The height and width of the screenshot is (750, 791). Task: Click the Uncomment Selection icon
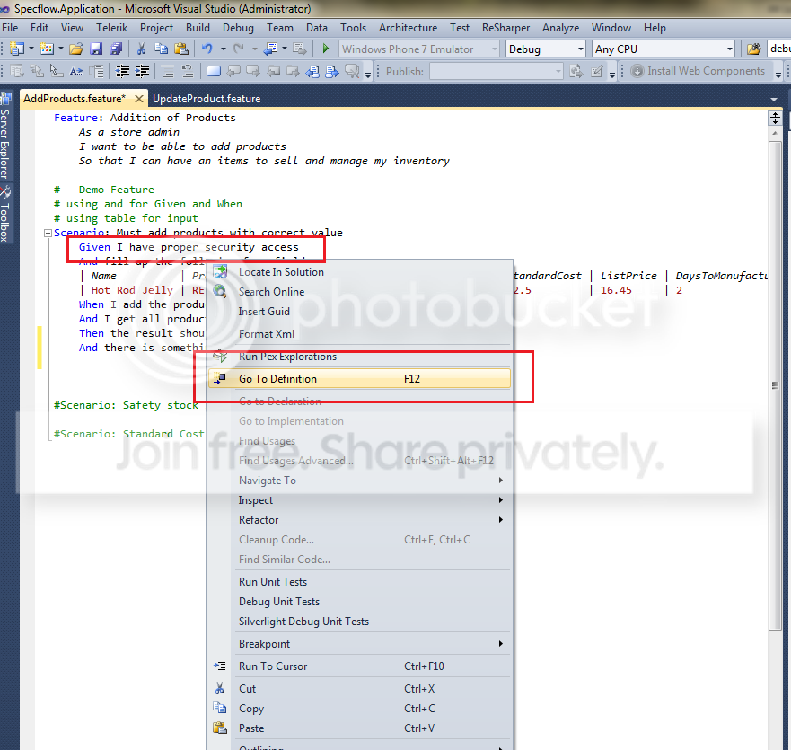[x=188, y=71]
